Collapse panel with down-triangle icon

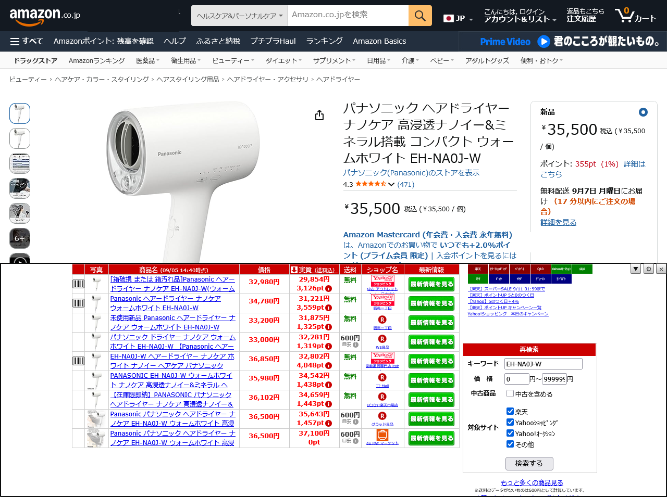pos(636,269)
